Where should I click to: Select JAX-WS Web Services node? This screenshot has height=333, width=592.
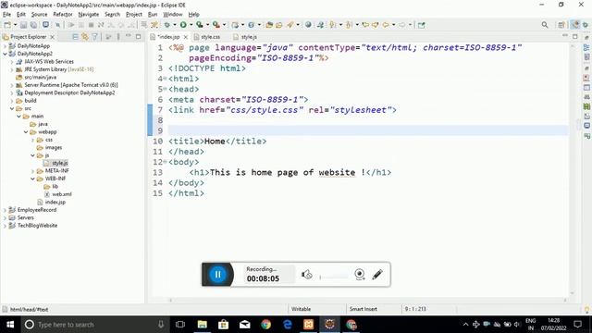pos(49,62)
